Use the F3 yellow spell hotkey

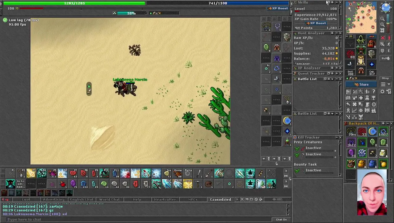pos(31,173)
